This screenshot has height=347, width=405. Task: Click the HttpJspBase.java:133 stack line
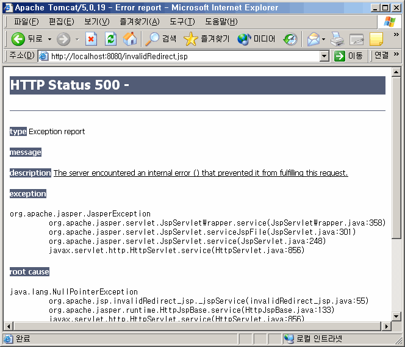point(192,310)
